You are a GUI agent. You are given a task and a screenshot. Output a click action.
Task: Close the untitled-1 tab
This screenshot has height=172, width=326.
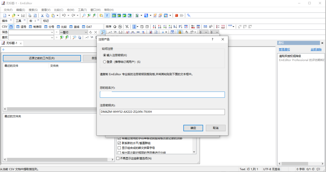[21, 43]
